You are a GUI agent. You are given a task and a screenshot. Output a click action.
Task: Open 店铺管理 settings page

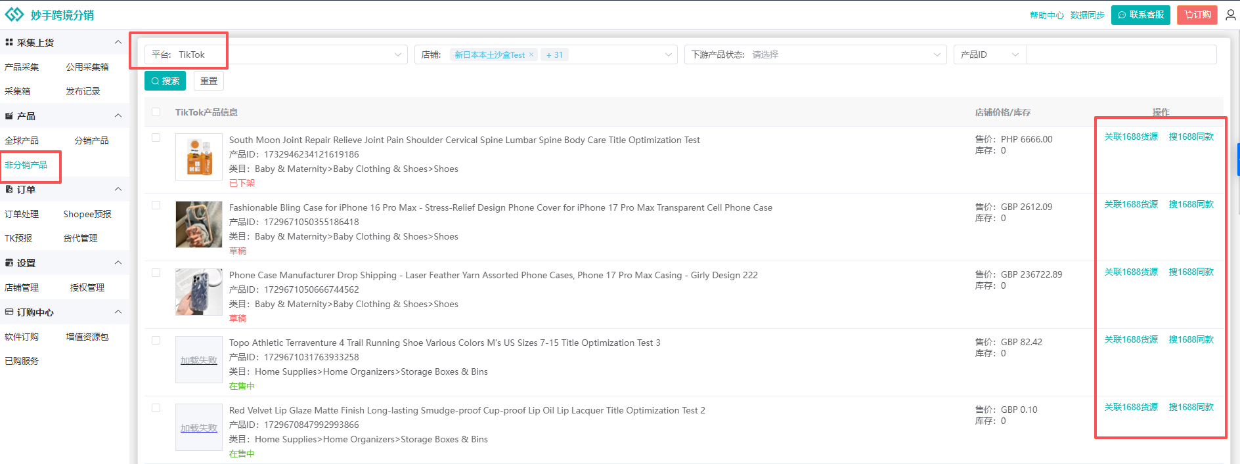click(22, 287)
